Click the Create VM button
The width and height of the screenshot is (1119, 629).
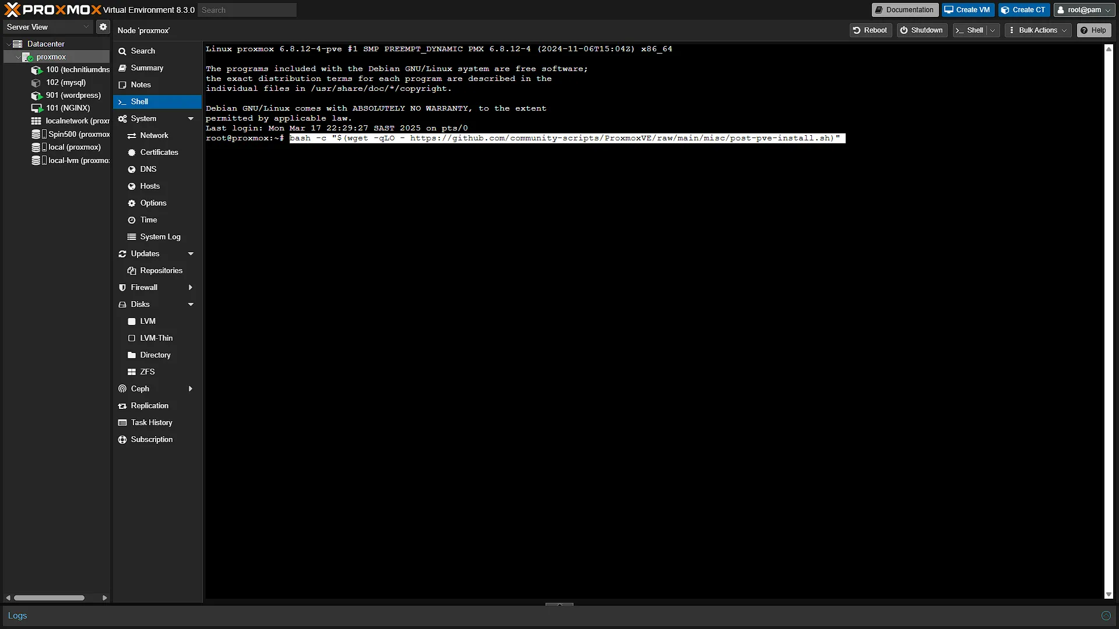tap(967, 10)
